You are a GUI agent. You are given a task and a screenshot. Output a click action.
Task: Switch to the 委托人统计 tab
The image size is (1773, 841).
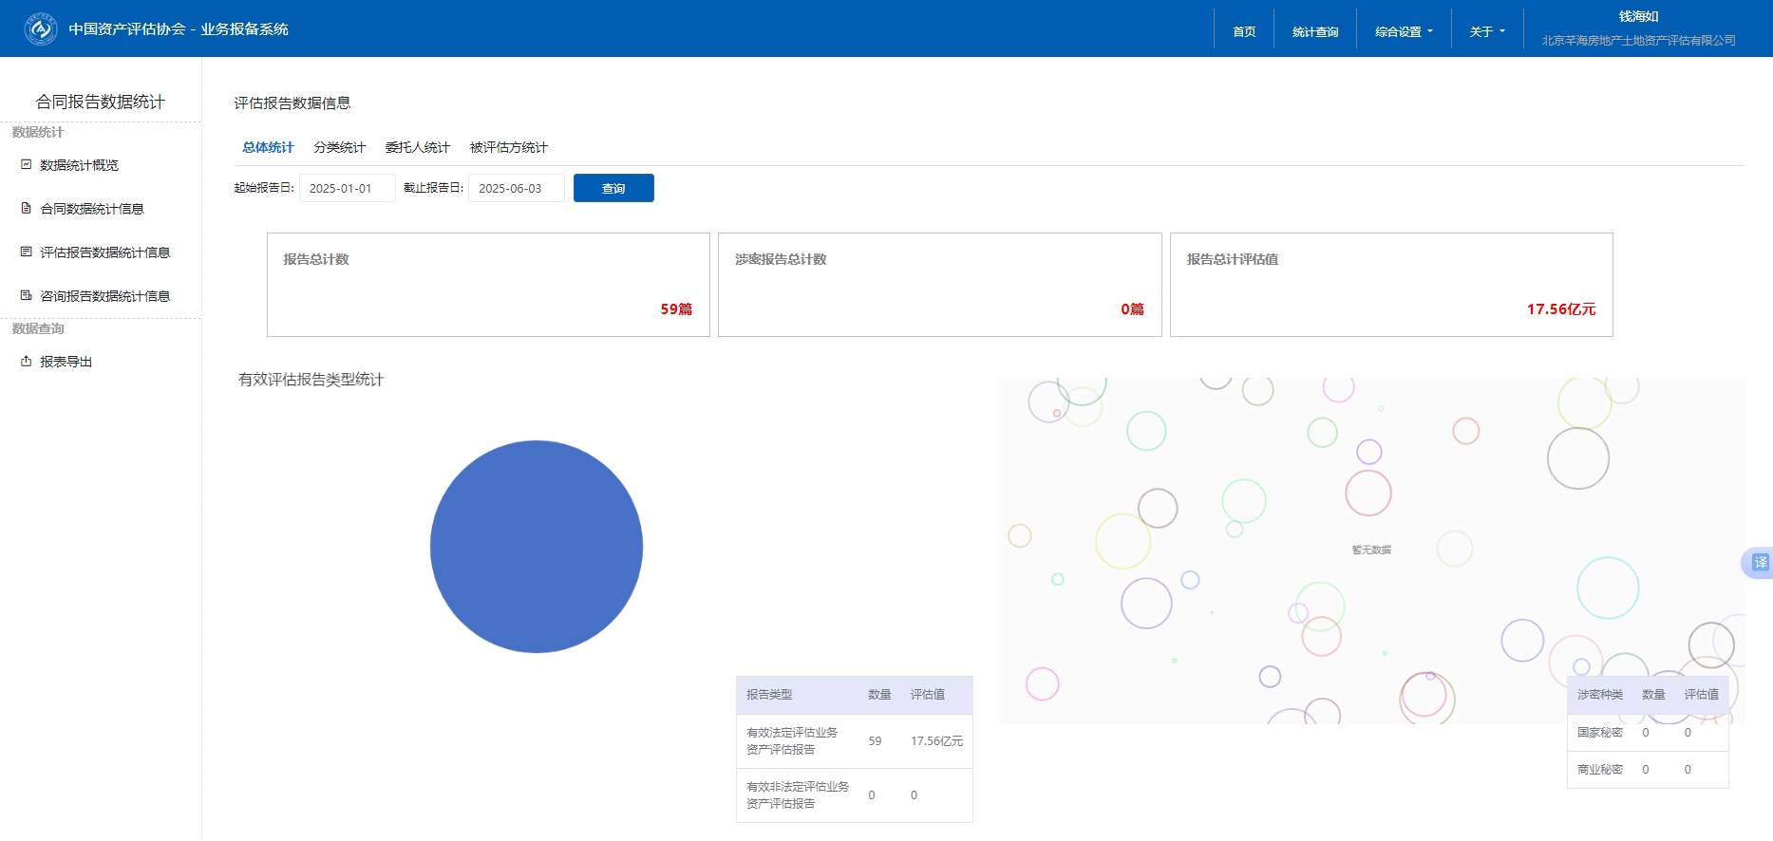point(417,148)
